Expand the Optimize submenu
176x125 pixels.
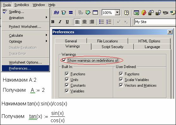point(25,41)
